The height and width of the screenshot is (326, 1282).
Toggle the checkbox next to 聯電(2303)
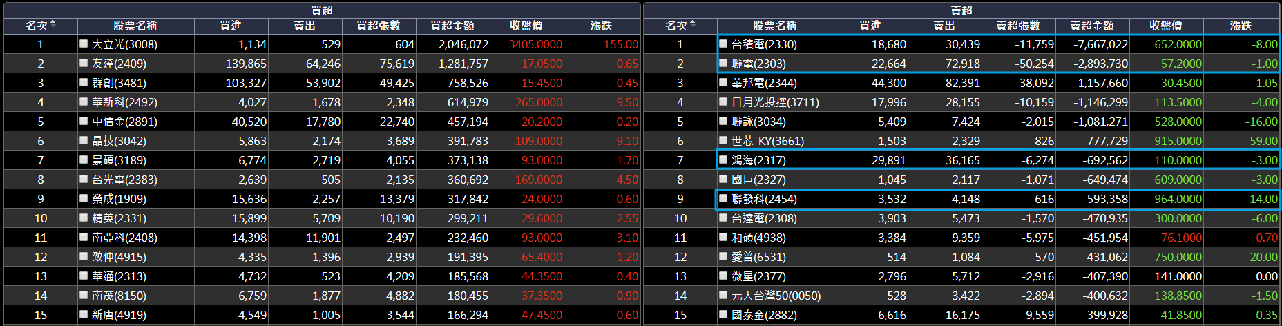[723, 63]
